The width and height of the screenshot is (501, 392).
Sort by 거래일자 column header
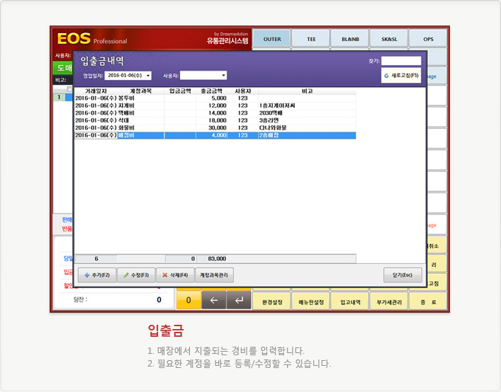pyautogui.click(x=96, y=91)
